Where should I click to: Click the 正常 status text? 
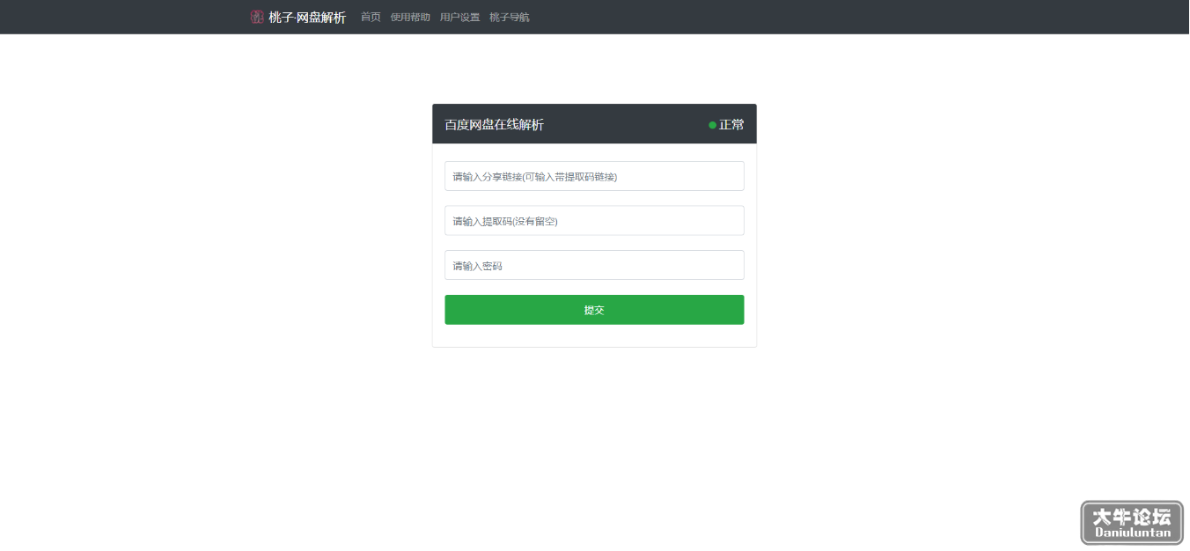tap(731, 125)
